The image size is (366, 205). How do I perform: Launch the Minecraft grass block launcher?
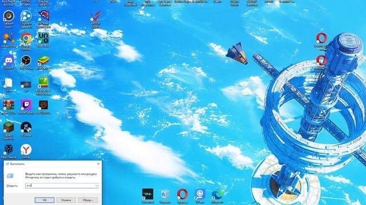click(9, 128)
